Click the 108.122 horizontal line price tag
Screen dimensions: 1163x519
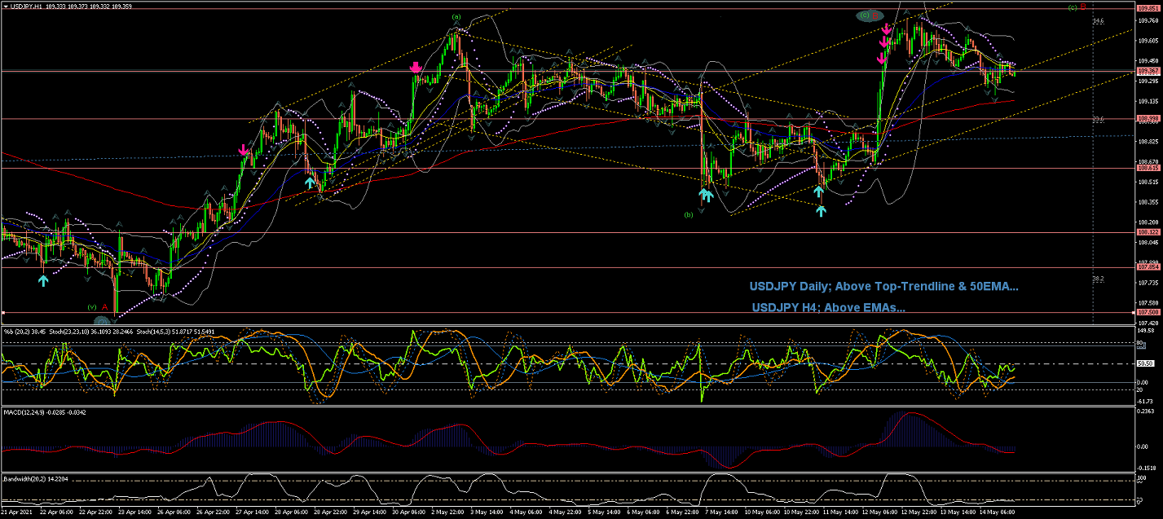1149,232
